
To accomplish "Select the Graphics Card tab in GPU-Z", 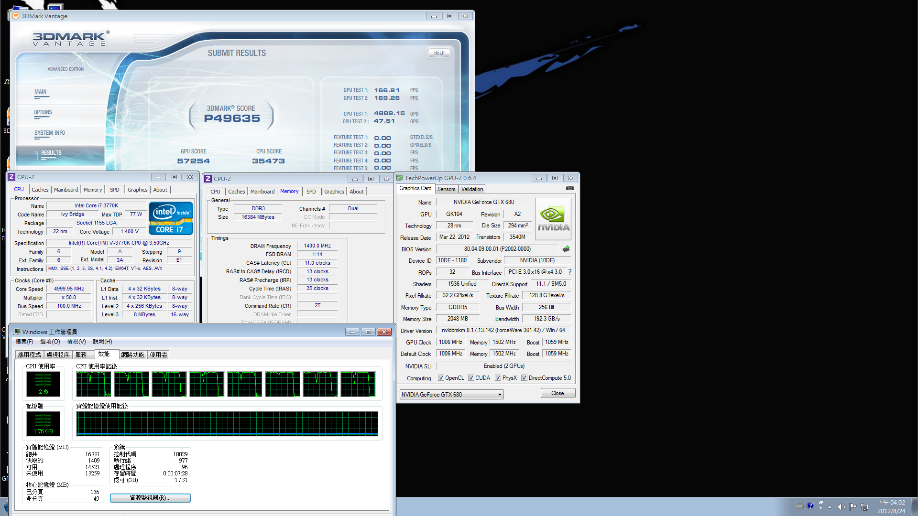I will click(x=415, y=188).
